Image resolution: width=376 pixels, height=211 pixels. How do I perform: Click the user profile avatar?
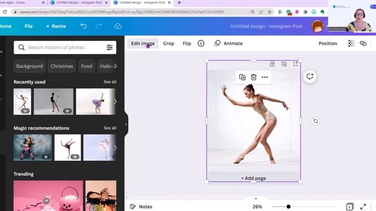tap(317, 26)
